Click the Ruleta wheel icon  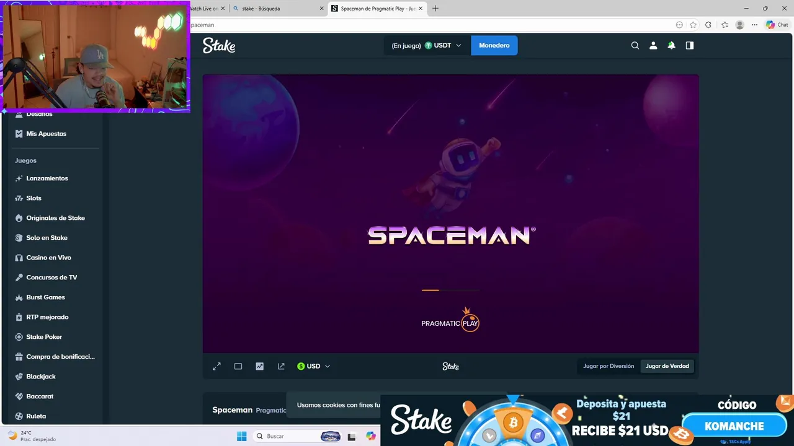(x=19, y=416)
